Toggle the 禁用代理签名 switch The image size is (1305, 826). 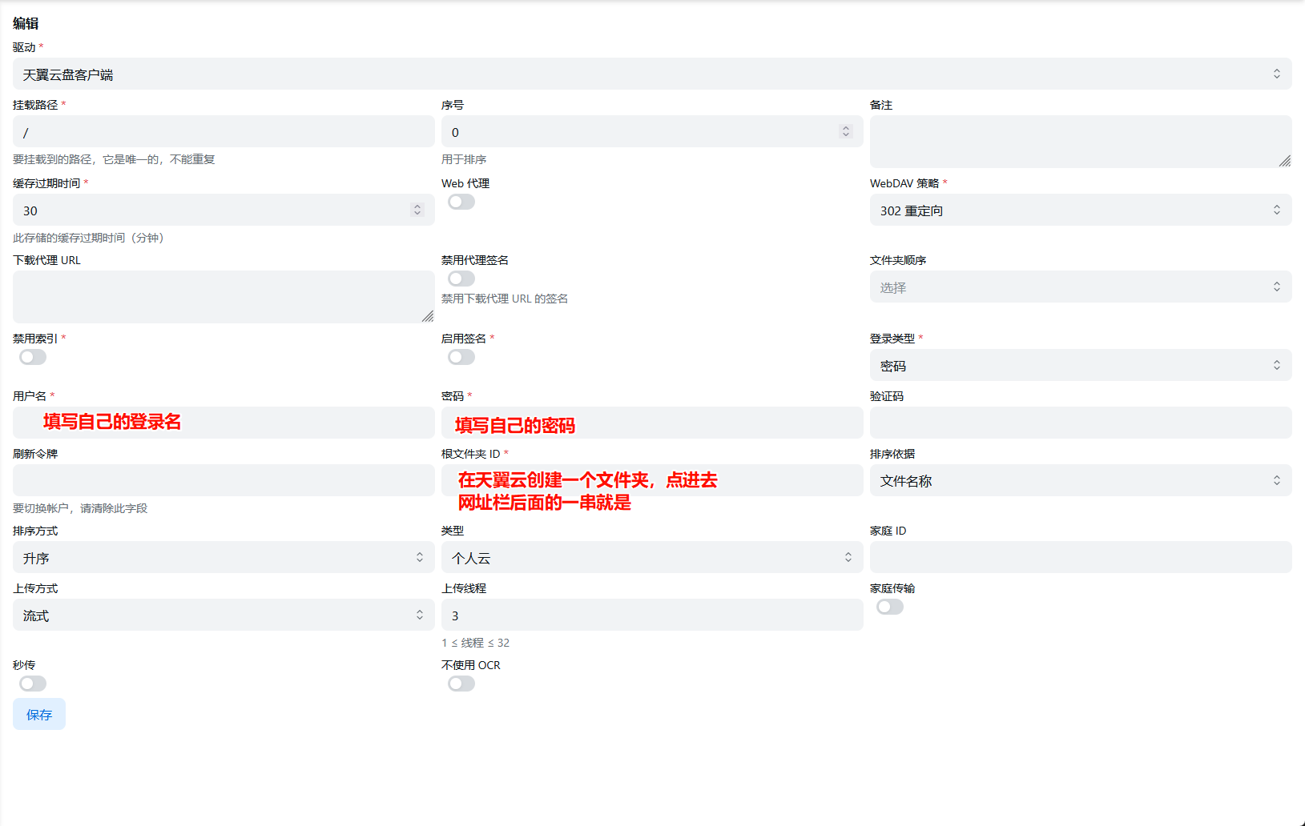(461, 279)
